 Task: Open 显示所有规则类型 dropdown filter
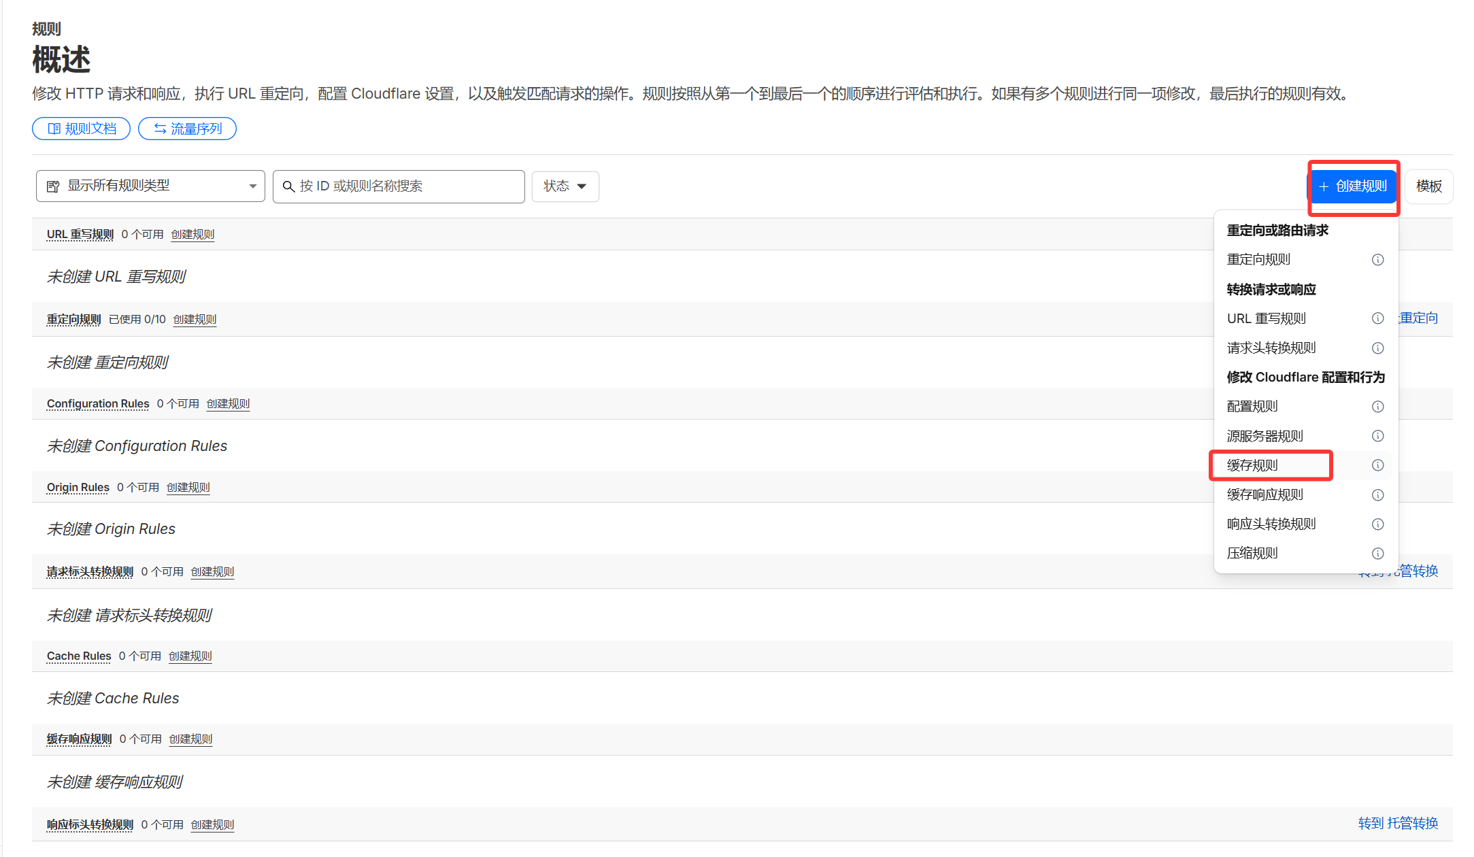[x=150, y=186]
